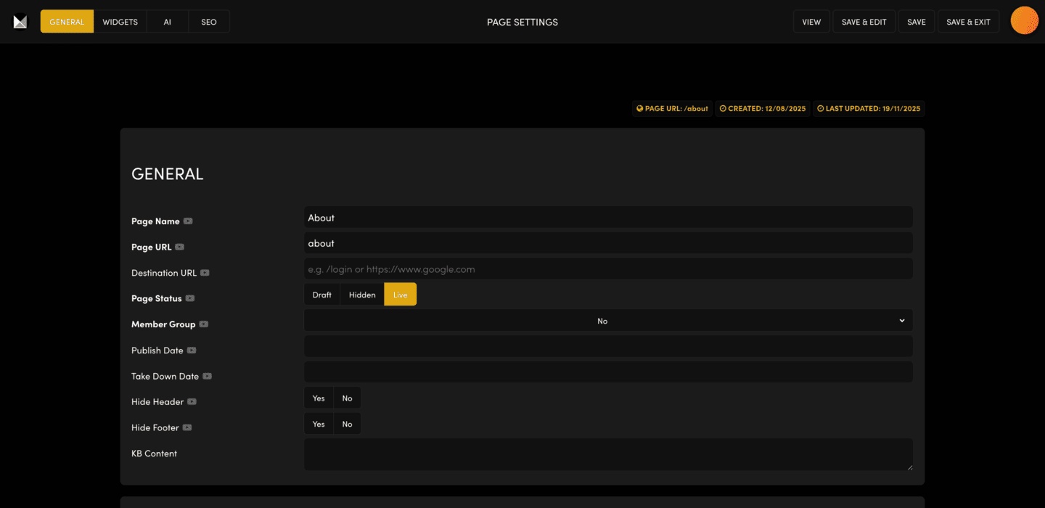The width and height of the screenshot is (1045, 508).
Task: Play the Take Down Date help video icon
Action: [207, 376]
